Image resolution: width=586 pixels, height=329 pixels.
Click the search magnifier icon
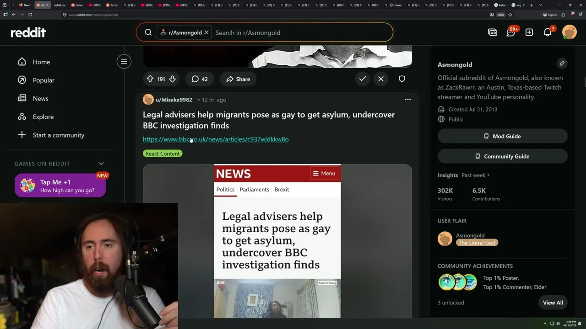(148, 32)
